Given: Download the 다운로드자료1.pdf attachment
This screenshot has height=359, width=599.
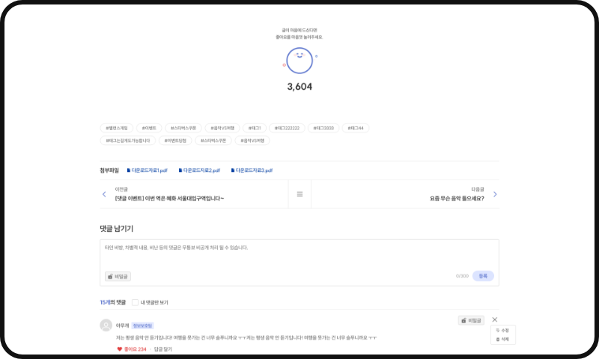Looking at the screenshot, I should [x=148, y=171].
